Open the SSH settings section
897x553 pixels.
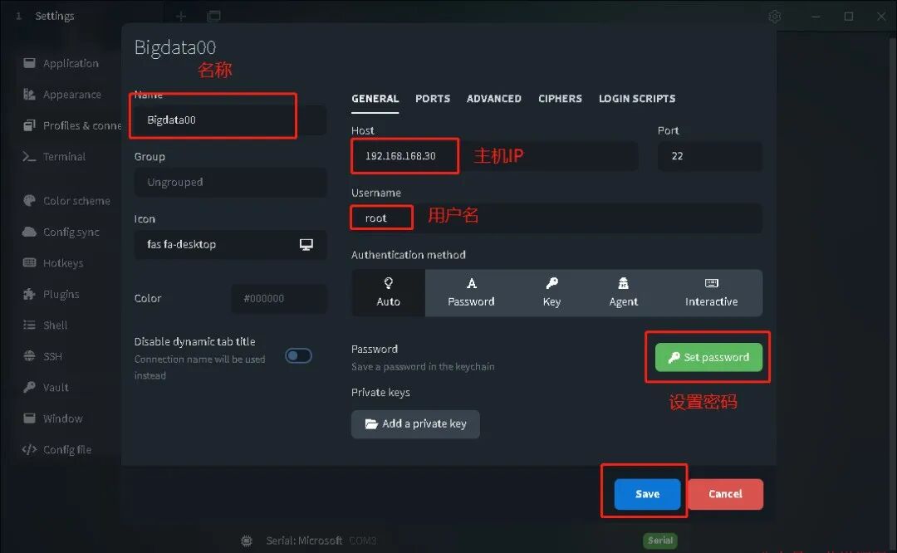click(42, 356)
